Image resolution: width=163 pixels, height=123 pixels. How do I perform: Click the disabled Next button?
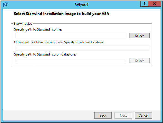coord(123,116)
